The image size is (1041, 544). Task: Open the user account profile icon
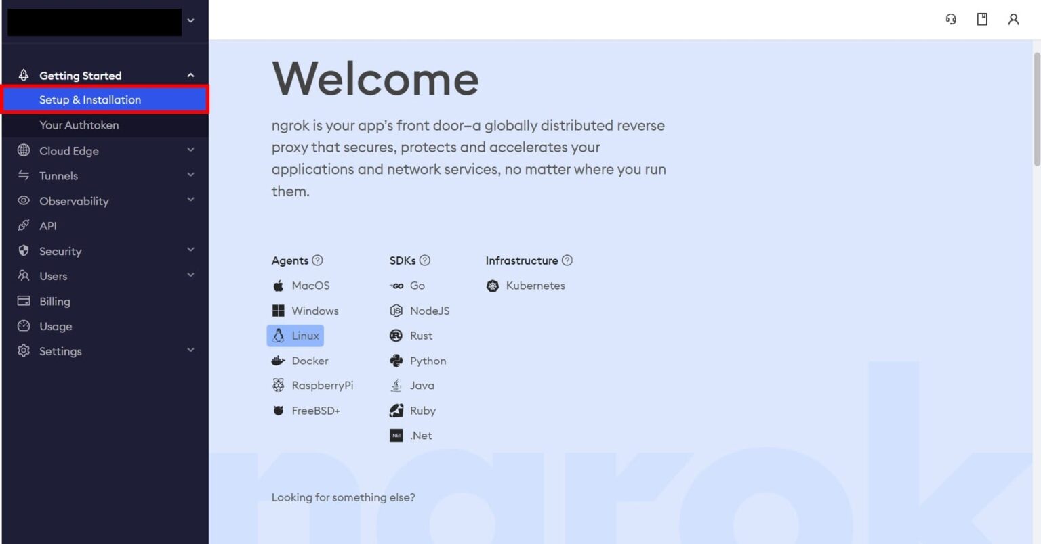1013,20
